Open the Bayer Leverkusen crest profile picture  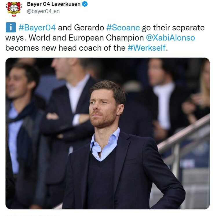[14, 9]
